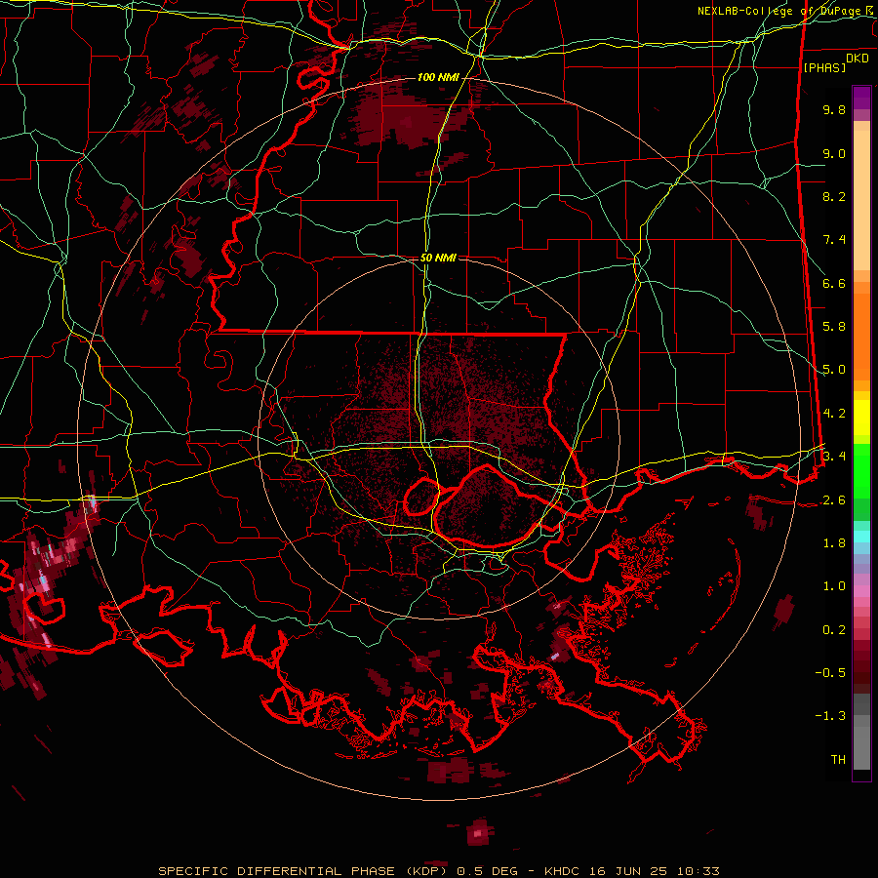Select the 3.4 scale value

tap(834, 457)
